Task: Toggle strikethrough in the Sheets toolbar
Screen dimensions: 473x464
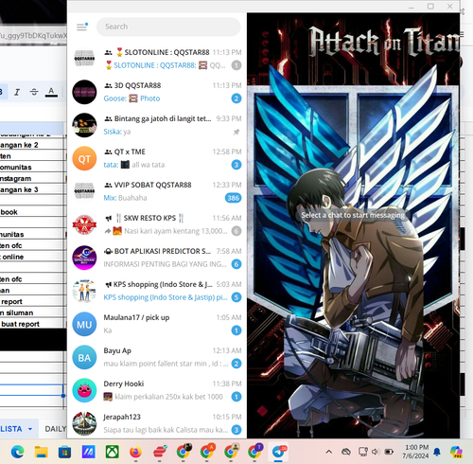Action: pyautogui.click(x=34, y=92)
